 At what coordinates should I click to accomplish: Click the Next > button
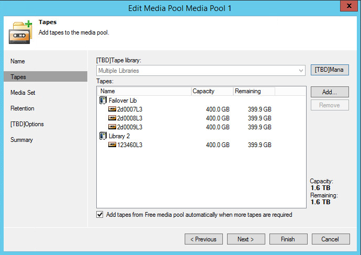[245, 239]
